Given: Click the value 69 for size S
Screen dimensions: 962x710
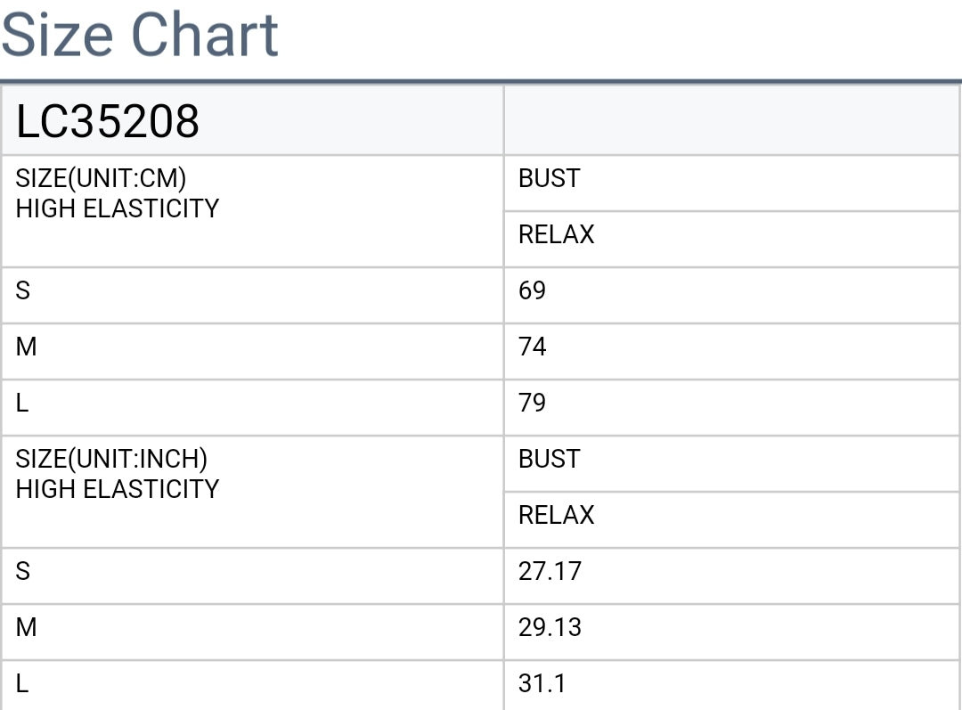Looking at the screenshot, I should pos(532,290).
